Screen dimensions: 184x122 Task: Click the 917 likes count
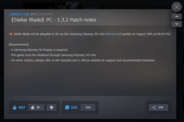click(x=22, y=107)
